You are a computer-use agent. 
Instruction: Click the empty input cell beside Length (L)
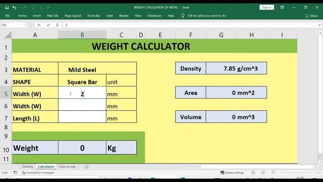coord(82,117)
